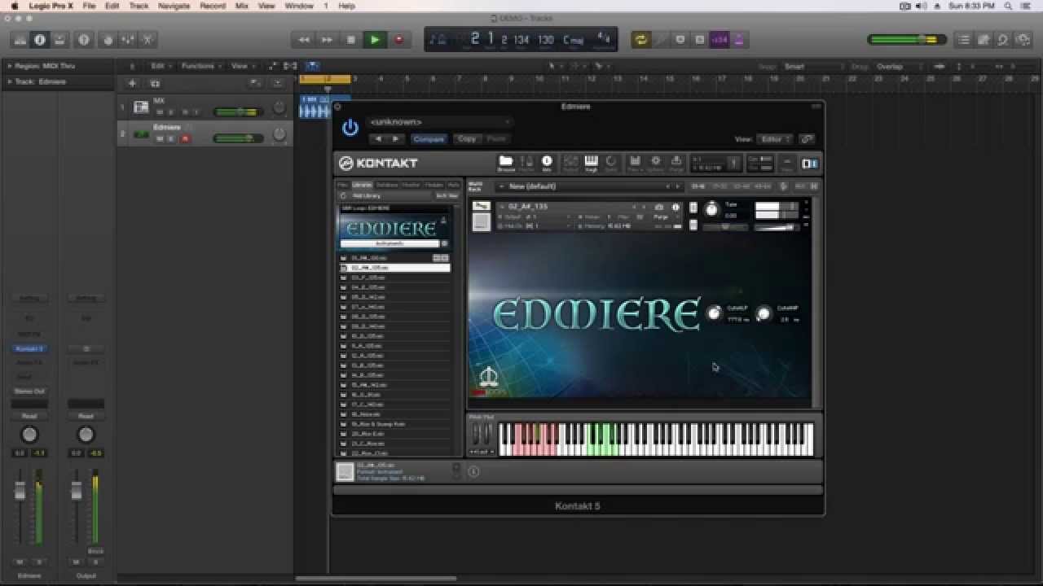This screenshot has height=586, width=1043.
Task: Open the Multi Rack New (default) dropdown
Action: (591, 186)
